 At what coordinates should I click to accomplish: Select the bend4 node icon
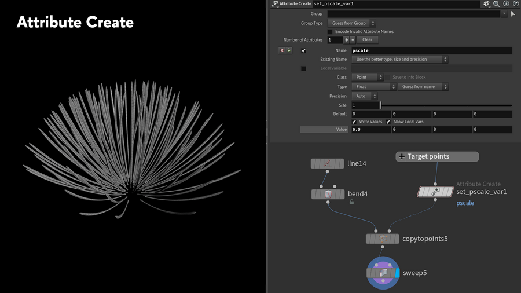(327, 194)
